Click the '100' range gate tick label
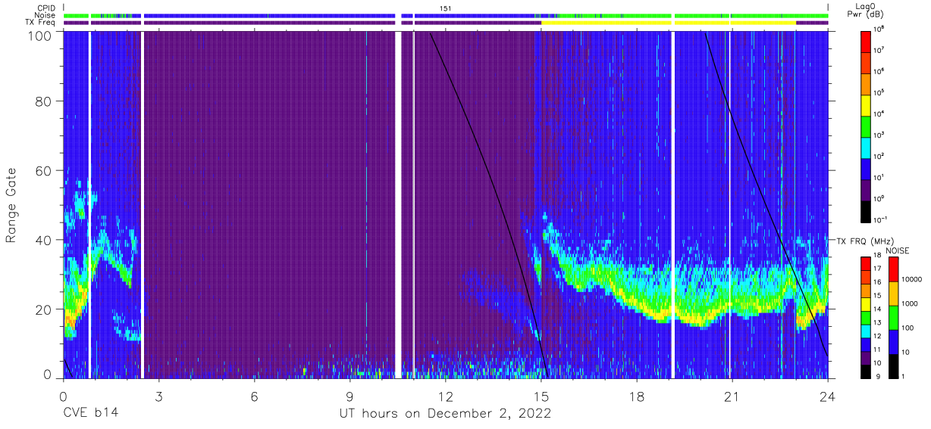Screen dimensions: 931x429 tap(40, 36)
